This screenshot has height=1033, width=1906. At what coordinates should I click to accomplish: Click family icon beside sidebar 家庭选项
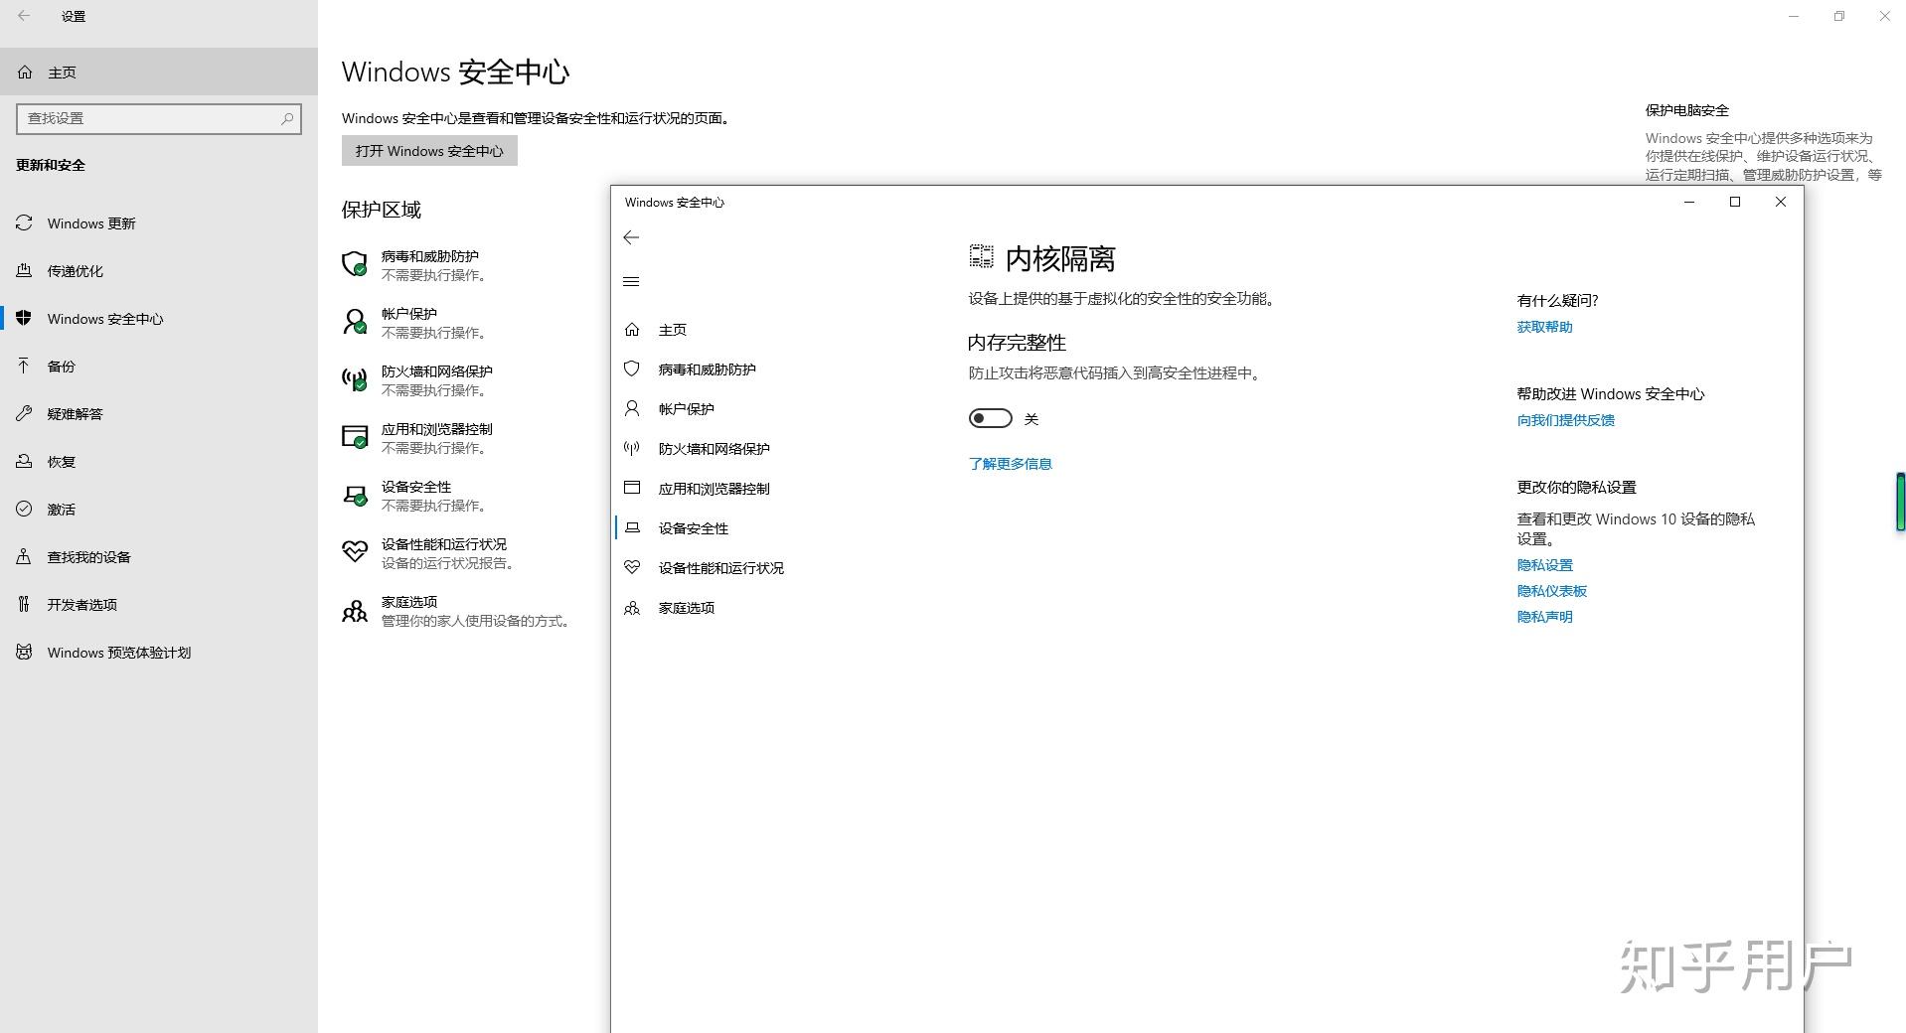(x=631, y=607)
